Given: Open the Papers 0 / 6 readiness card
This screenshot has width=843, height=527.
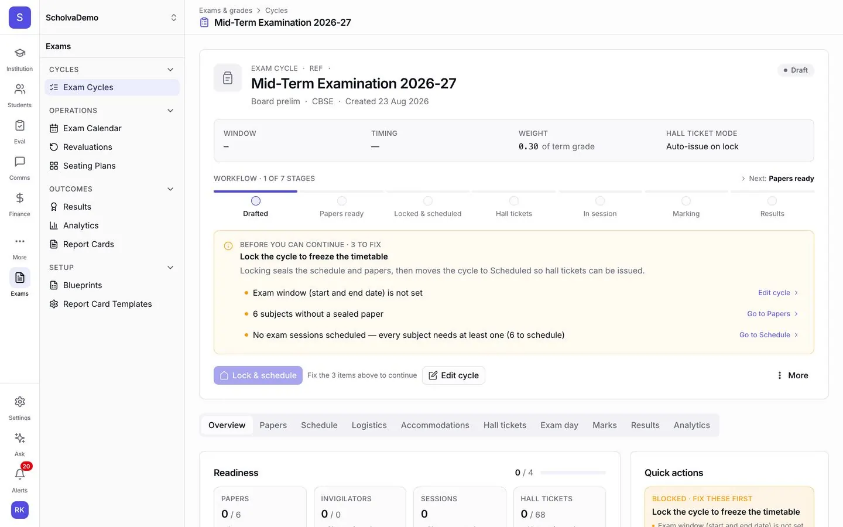Looking at the screenshot, I should click(260, 507).
